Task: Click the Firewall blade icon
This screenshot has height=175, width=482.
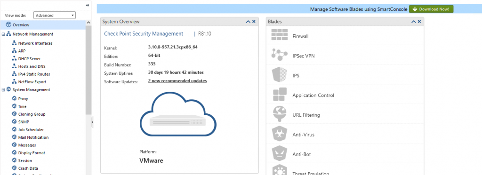Action: point(280,35)
